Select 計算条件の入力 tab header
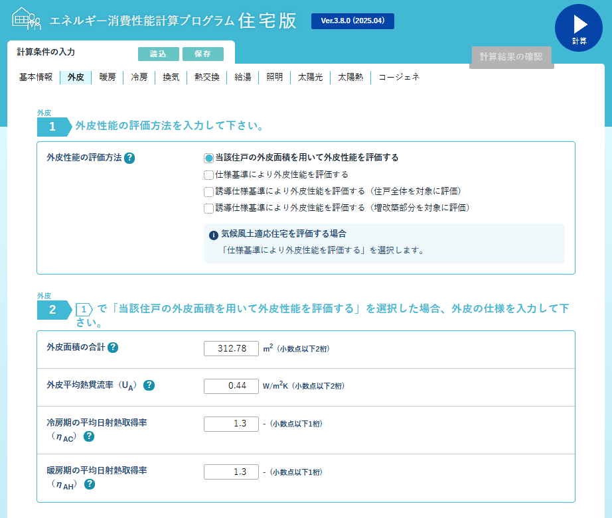Image resolution: width=612 pixels, height=518 pixels. 46,52
